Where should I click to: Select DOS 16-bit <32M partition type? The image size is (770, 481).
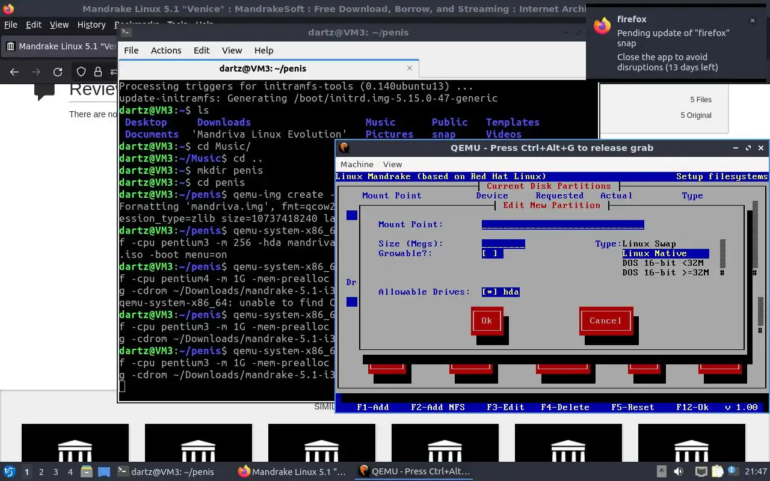[x=663, y=263]
